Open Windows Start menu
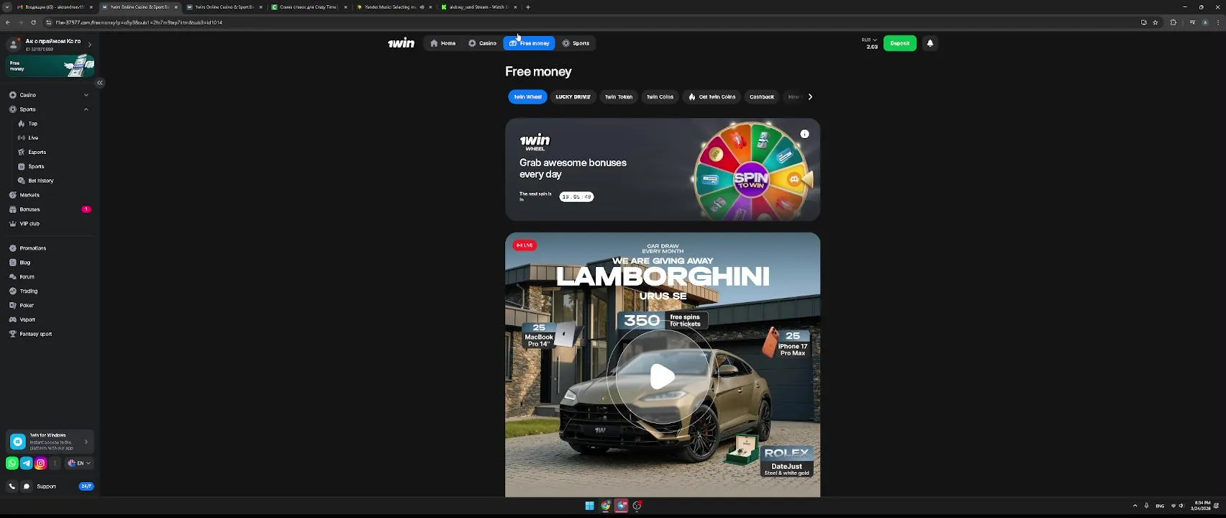Viewport: 1226px width, 518px height. coord(589,506)
